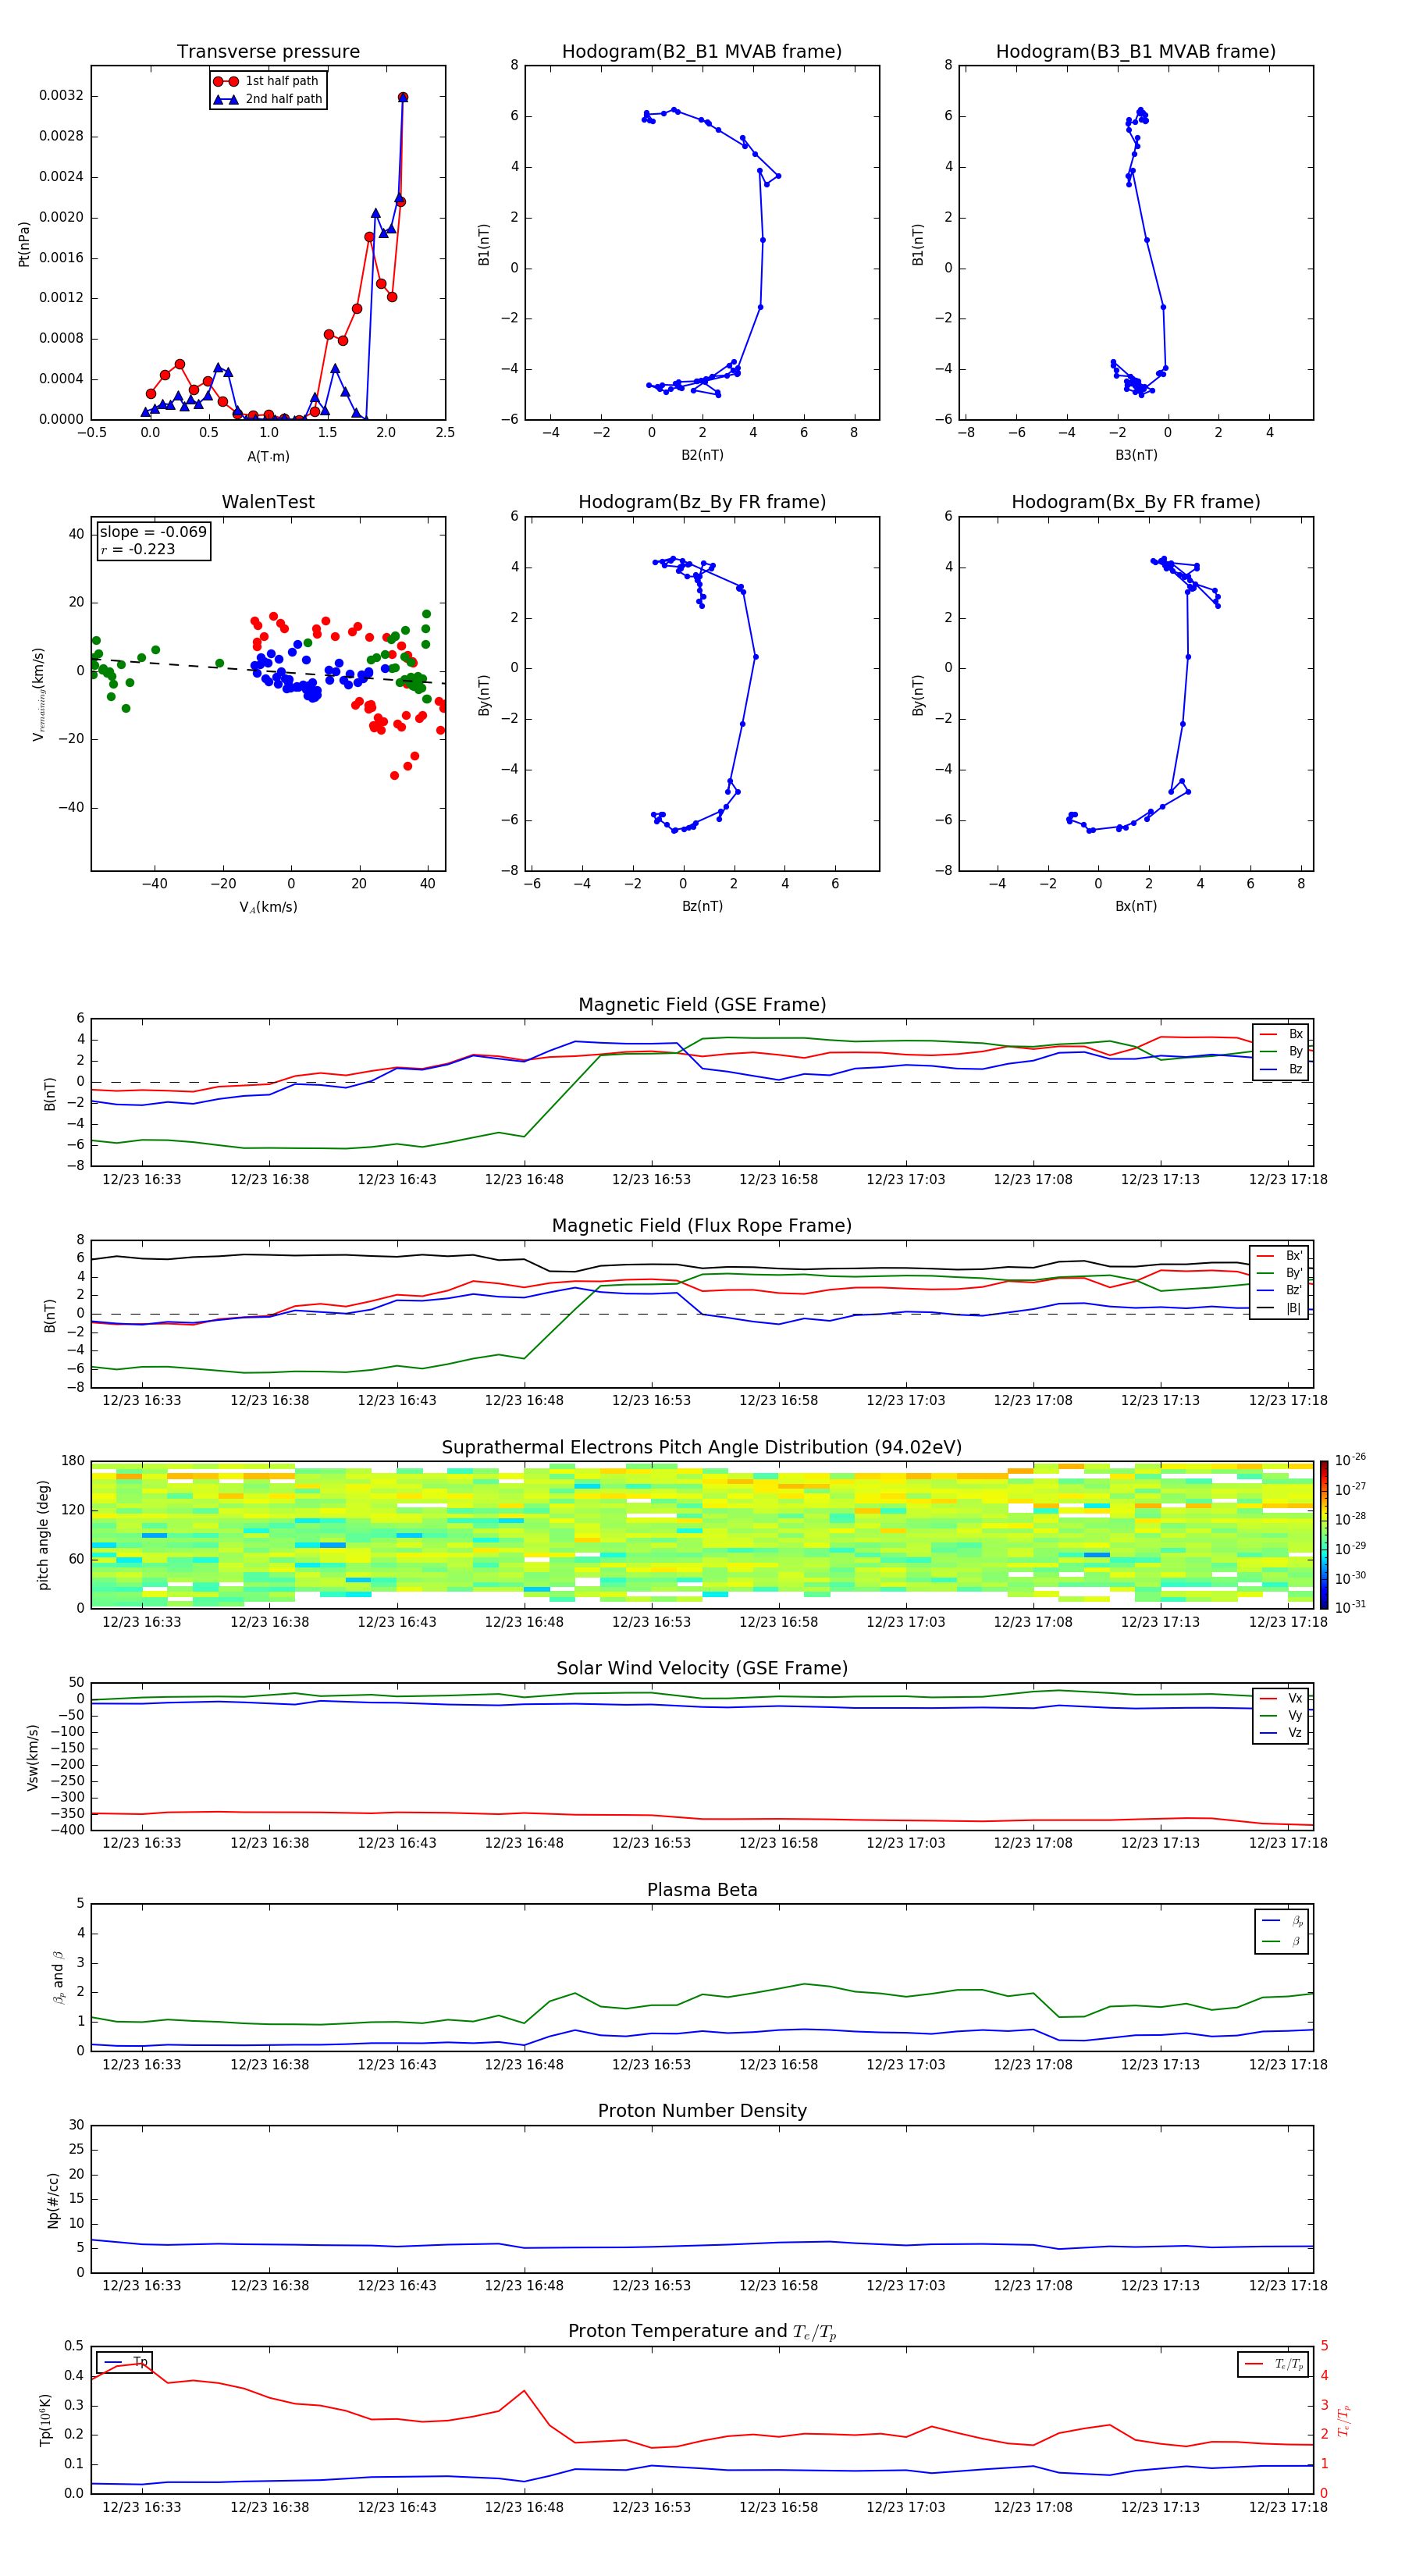Screen dimensions: 1405x2576
Task: Click the "Magnetic Field (Flux Rope Frame)" title
Action: point(702,1226)
